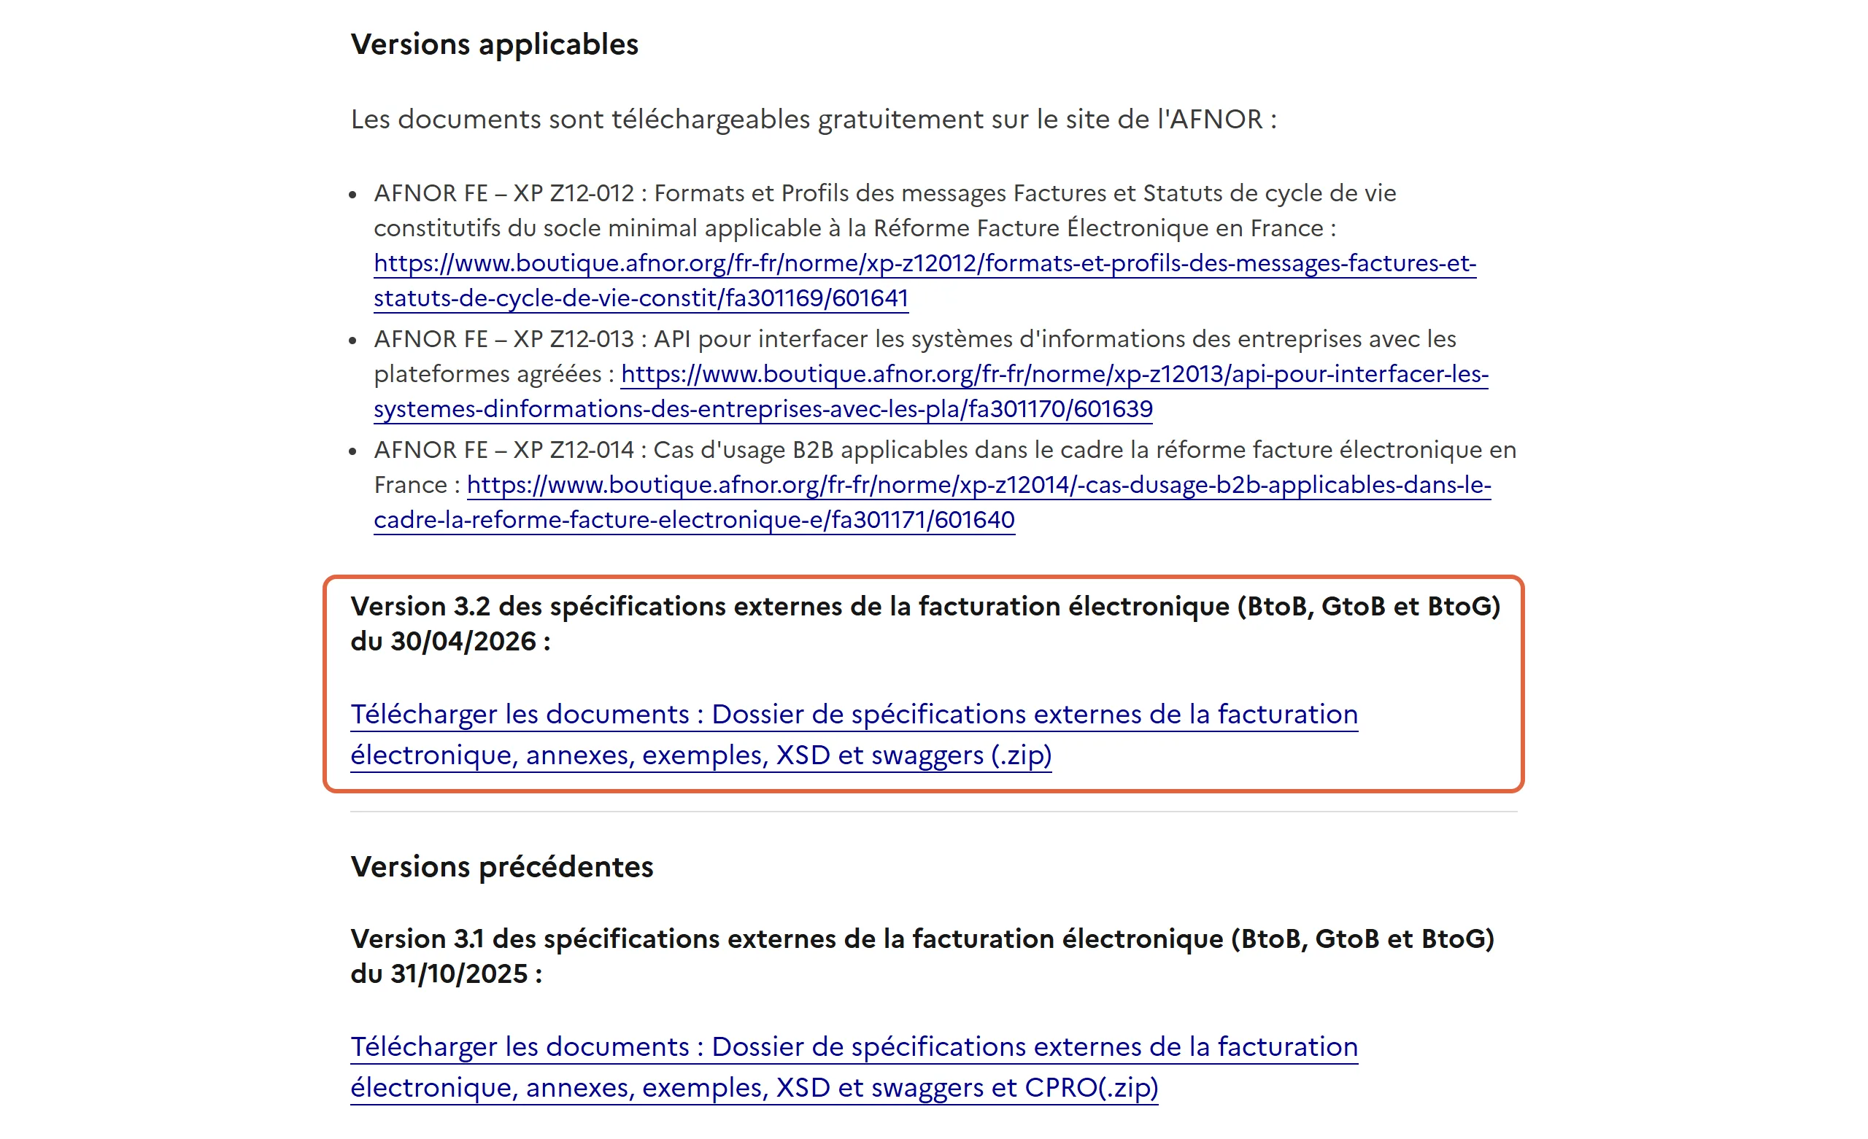The image size is (1868, 1139).
Task: Click the Version 3.2 du 30/04/2026 title
Action: tap(925, 623)
